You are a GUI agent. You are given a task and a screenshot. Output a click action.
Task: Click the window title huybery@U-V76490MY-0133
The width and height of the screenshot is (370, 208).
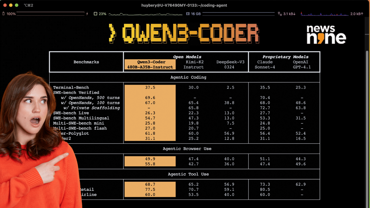(x=184, y=5)
